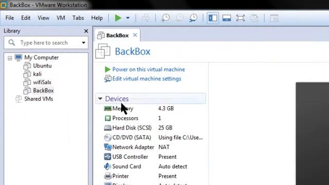Screen dimensions: 329x185
Task: Click the Shared VMs icon in library
Action: (x=19, y=99)
